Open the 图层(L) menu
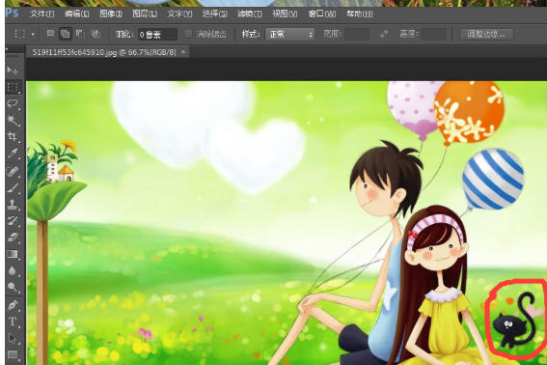Screen dimensions: 547x365 (145, 14)
